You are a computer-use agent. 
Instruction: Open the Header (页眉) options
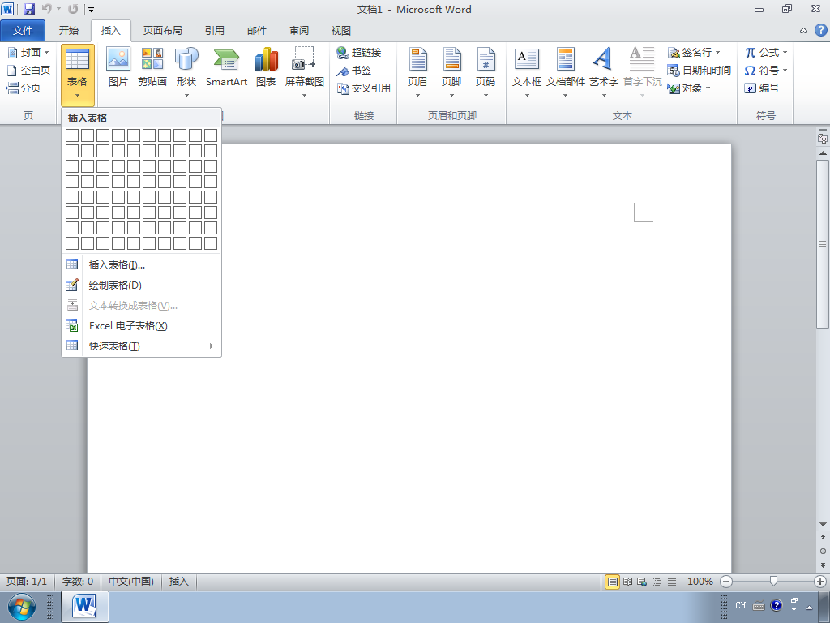click(417, 72)
